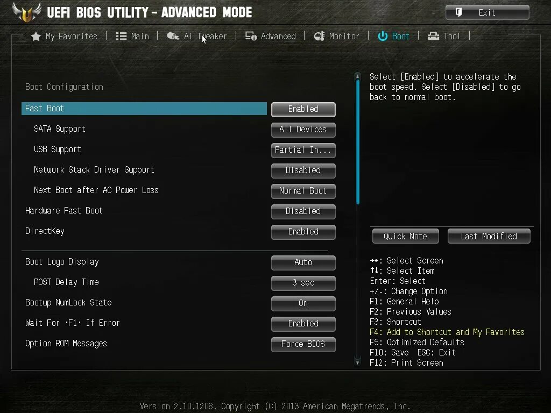View Last Modified settings
551x413 pixels.
(x=489, y=237)
